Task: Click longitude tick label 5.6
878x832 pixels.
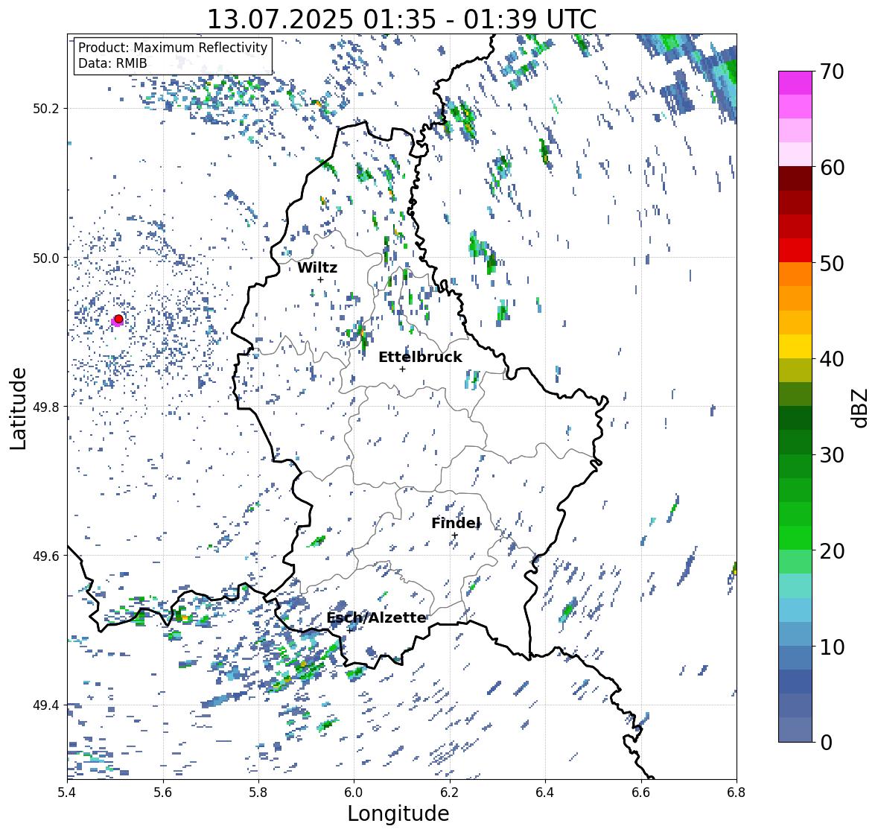Action: [163, 792]
